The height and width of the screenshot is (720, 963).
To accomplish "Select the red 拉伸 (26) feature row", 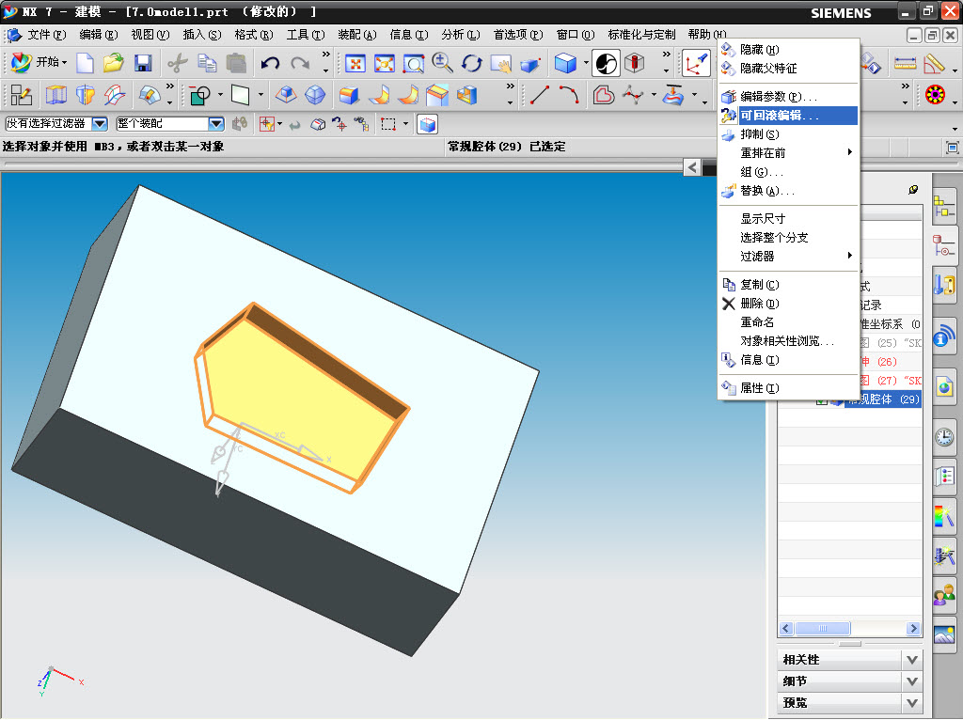I will (x=879, y=362).
